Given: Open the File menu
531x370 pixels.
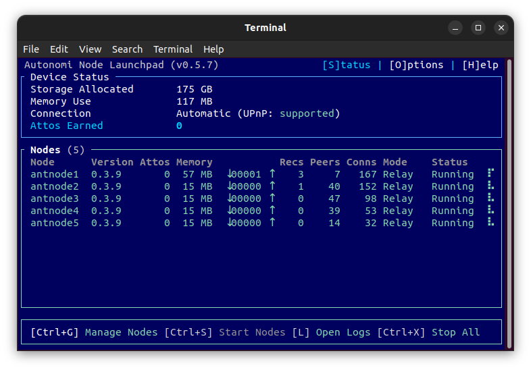Looking at the screenshot, I should pos(31,49).
